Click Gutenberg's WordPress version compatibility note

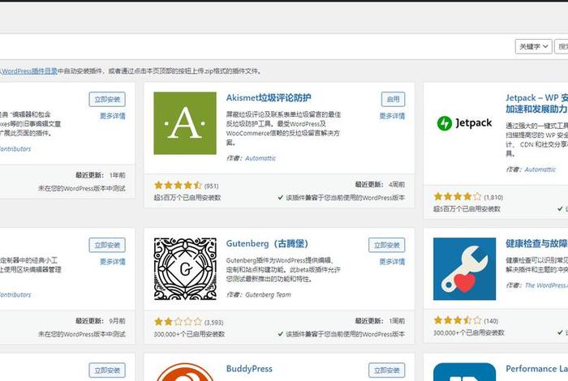[x=342, y=334]
